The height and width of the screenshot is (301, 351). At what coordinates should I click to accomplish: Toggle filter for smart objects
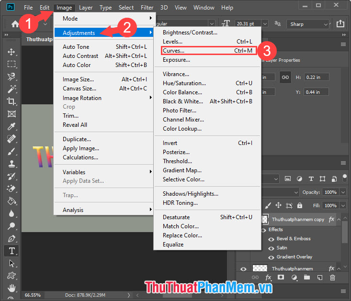334,178
